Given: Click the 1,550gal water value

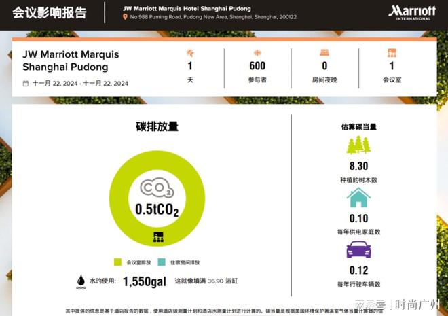Looking at the screenshot, I should (145, 281).
